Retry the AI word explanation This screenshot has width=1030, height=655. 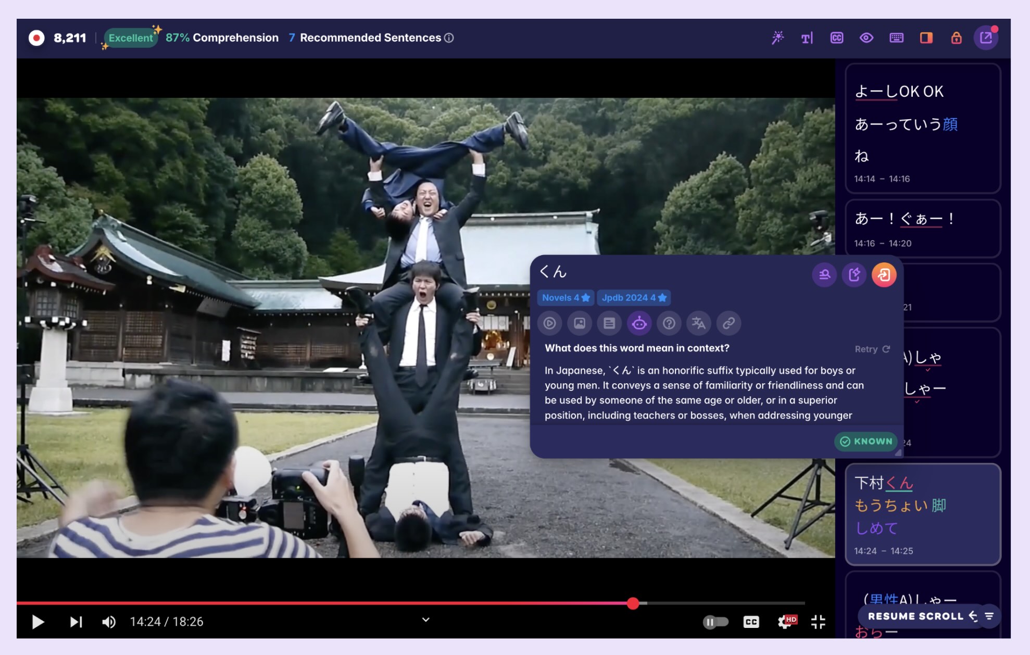pos(871,349)
